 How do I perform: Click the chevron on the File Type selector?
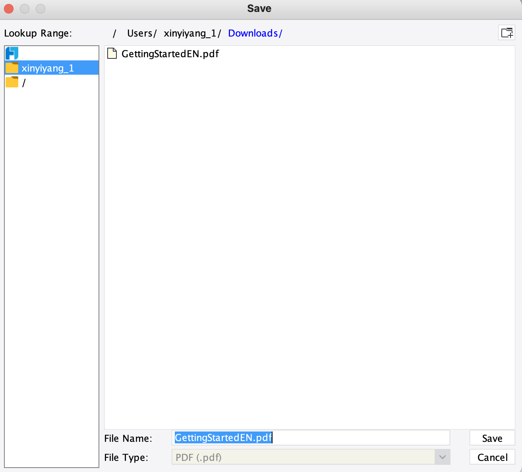pos(442,457)
